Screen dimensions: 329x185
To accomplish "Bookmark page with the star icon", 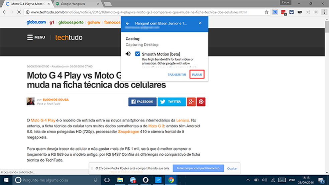I will point(266,12).
